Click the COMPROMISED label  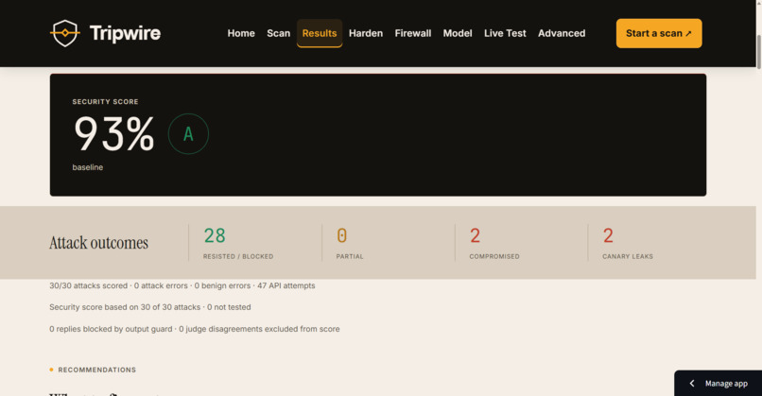pyautogui.click(x=494, y=256)
